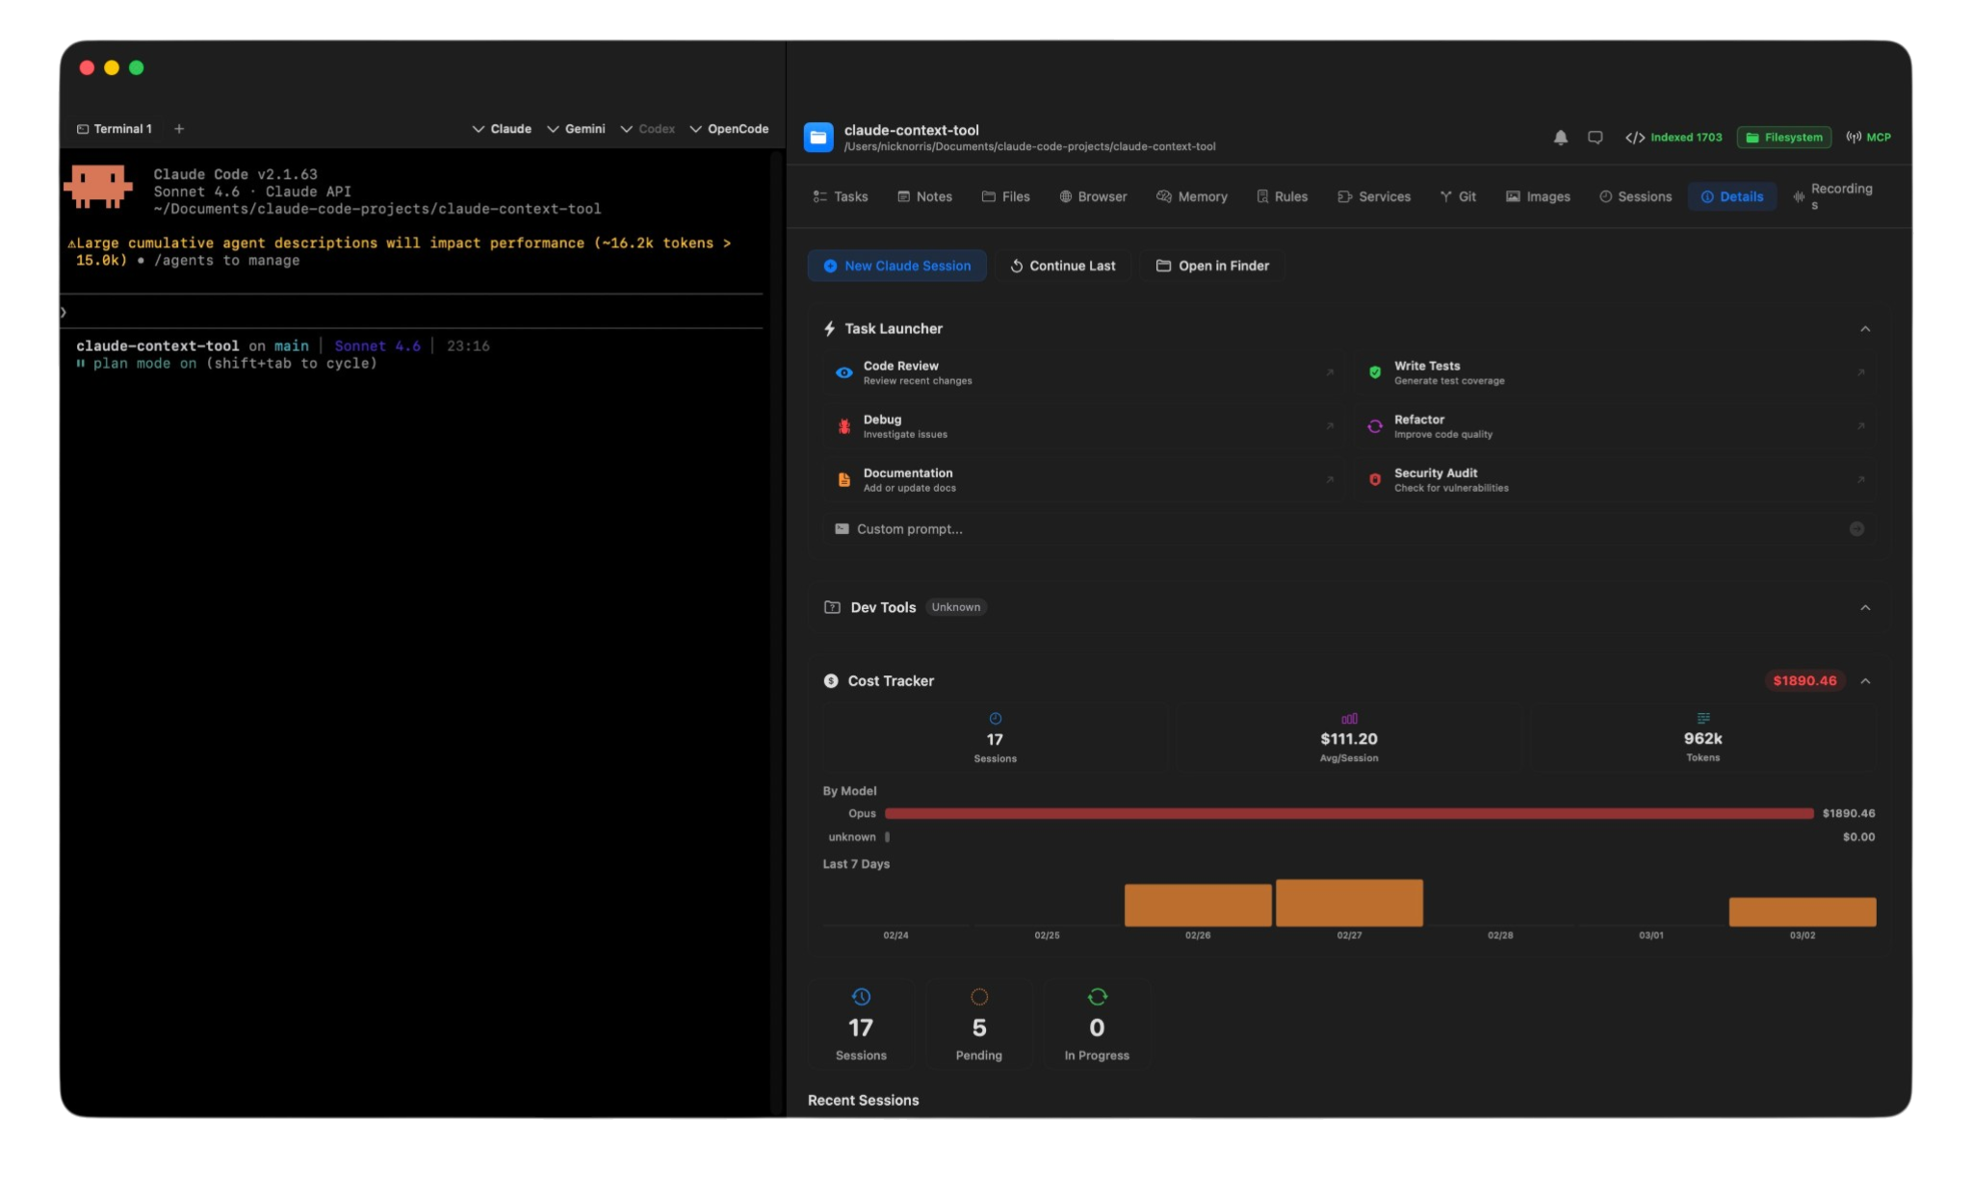Toggle the green Filesystem indicator
Image resolution: width=1972 pixels, height=1197 pixels.
point(1782,138)
